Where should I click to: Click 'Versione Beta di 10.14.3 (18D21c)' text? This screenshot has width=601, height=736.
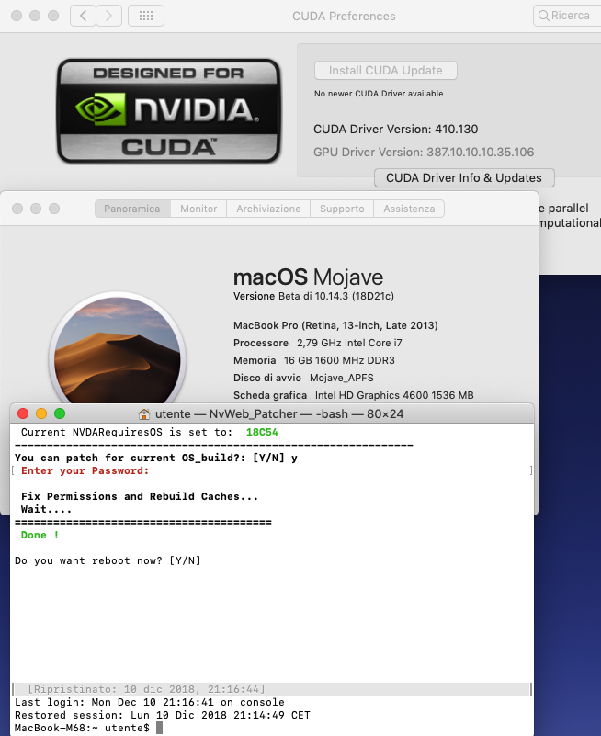coord(313,296)
